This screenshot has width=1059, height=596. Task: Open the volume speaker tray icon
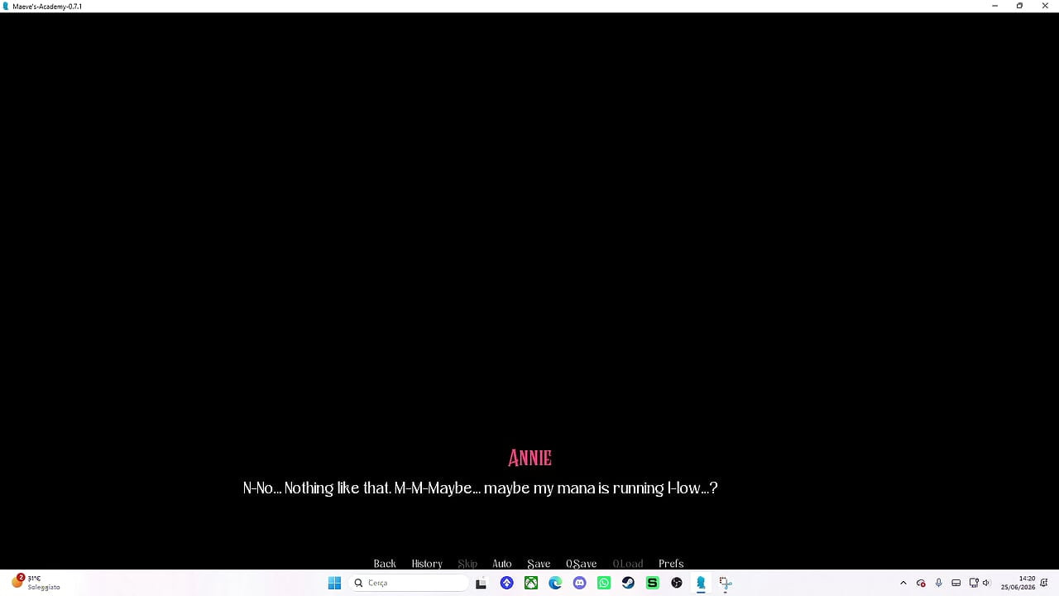[x=986, y=583]
